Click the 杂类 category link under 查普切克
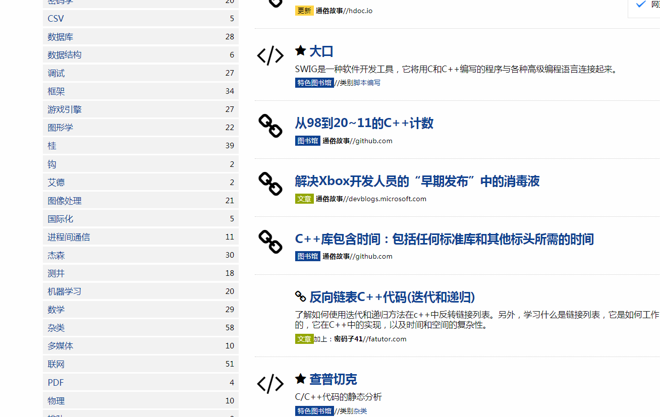This screenshot has height=417, width=660. [360, 411]
